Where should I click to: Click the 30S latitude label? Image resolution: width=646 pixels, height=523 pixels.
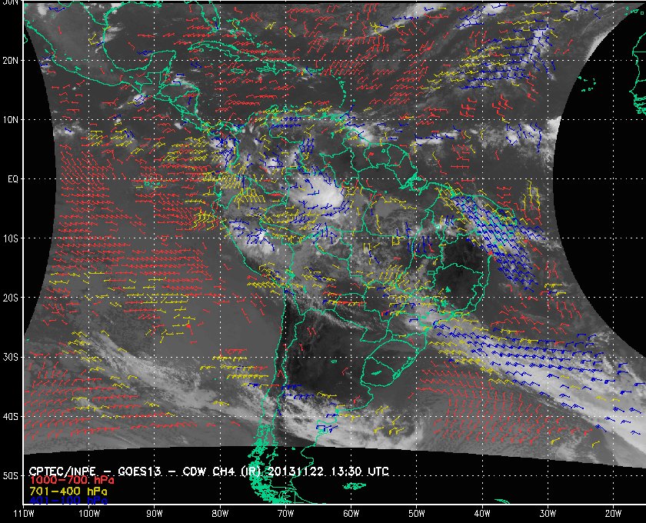tap(10, 357)
